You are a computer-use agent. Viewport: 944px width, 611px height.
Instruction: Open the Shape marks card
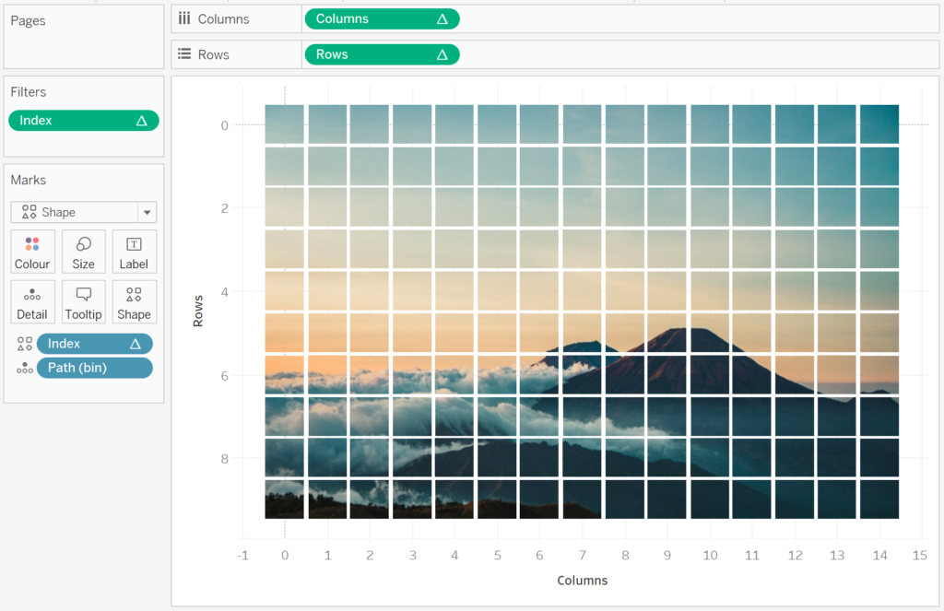[134, 302]
